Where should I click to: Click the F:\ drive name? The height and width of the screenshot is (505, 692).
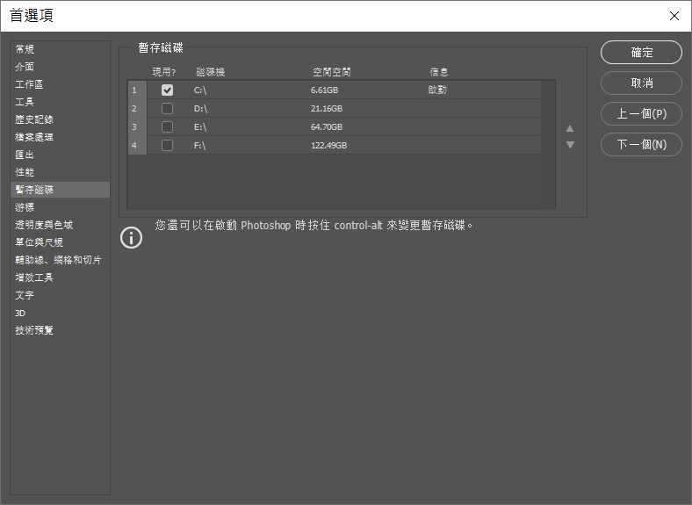(199, 145)
